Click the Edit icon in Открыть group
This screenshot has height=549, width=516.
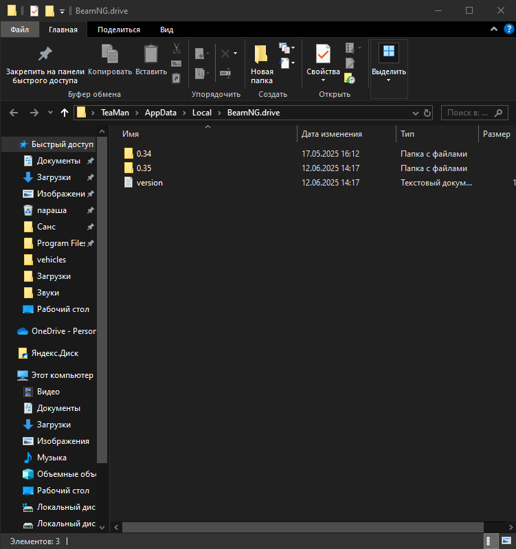click(350, 63)
